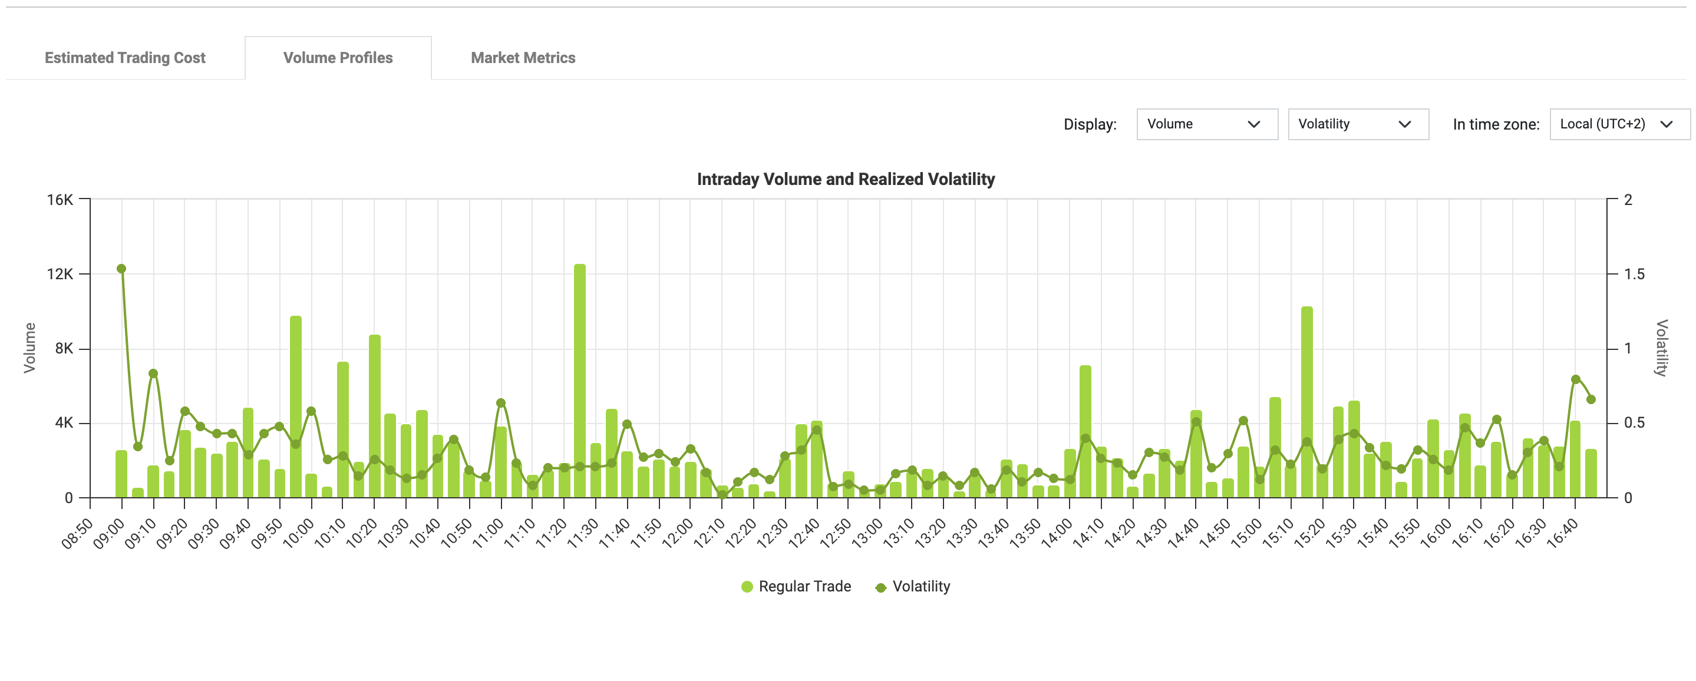Viewport: 1696px width, 681px height.
Task: Open the Volatility display dropdown
Action: pyautogui.click(x=1357, y=124)
